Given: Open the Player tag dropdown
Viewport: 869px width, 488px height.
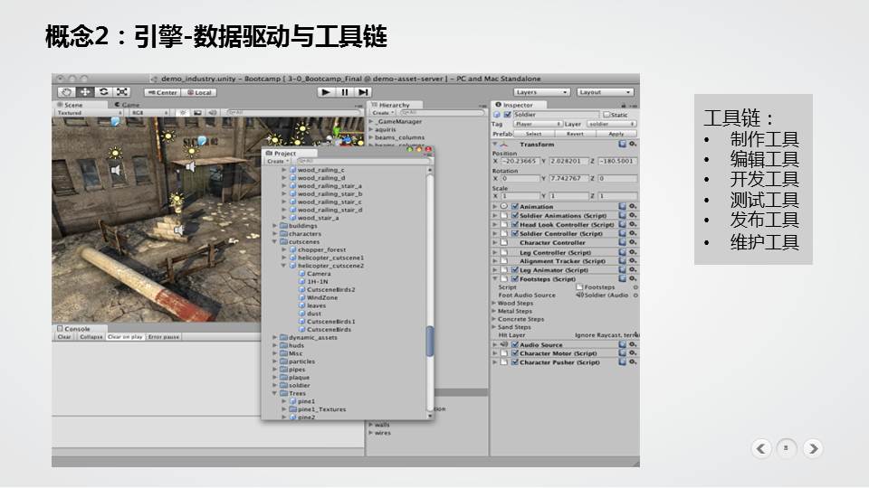Looking at the screenshot, I should click(x=538, y=124).
